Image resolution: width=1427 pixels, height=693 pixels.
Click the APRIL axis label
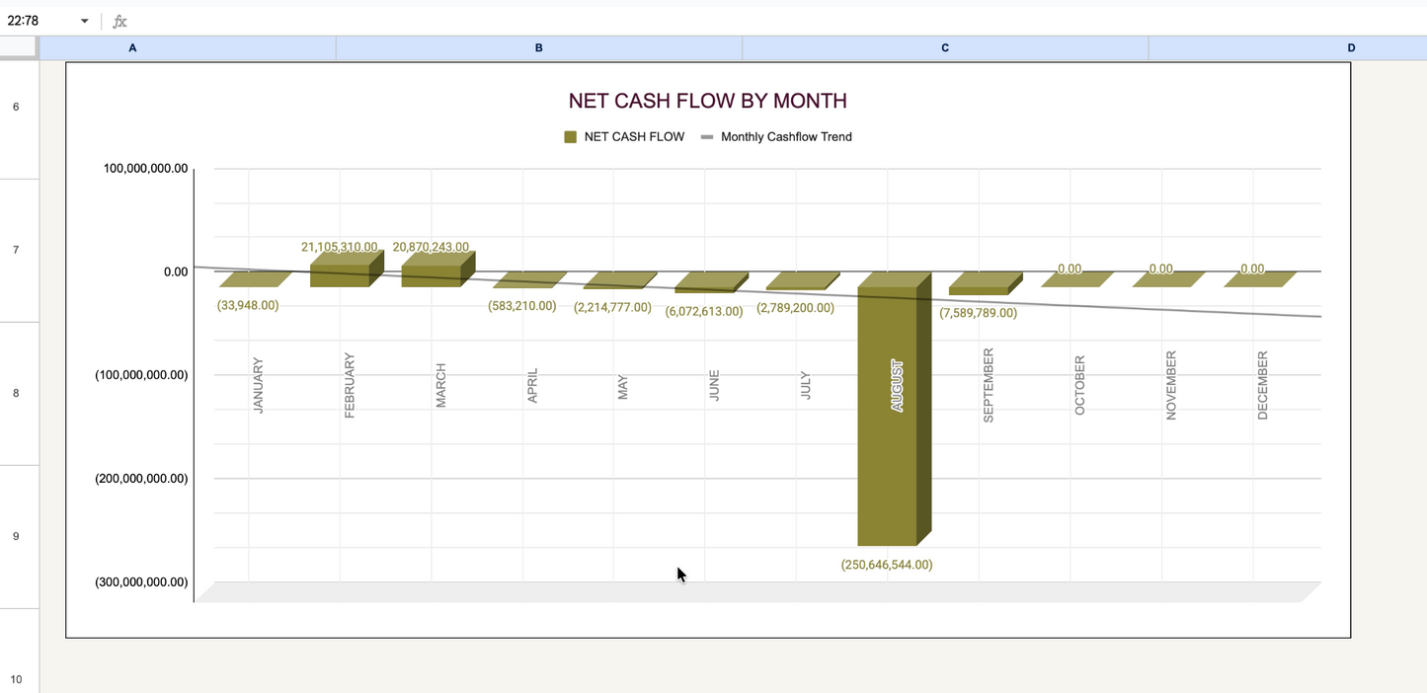[532, 385]
